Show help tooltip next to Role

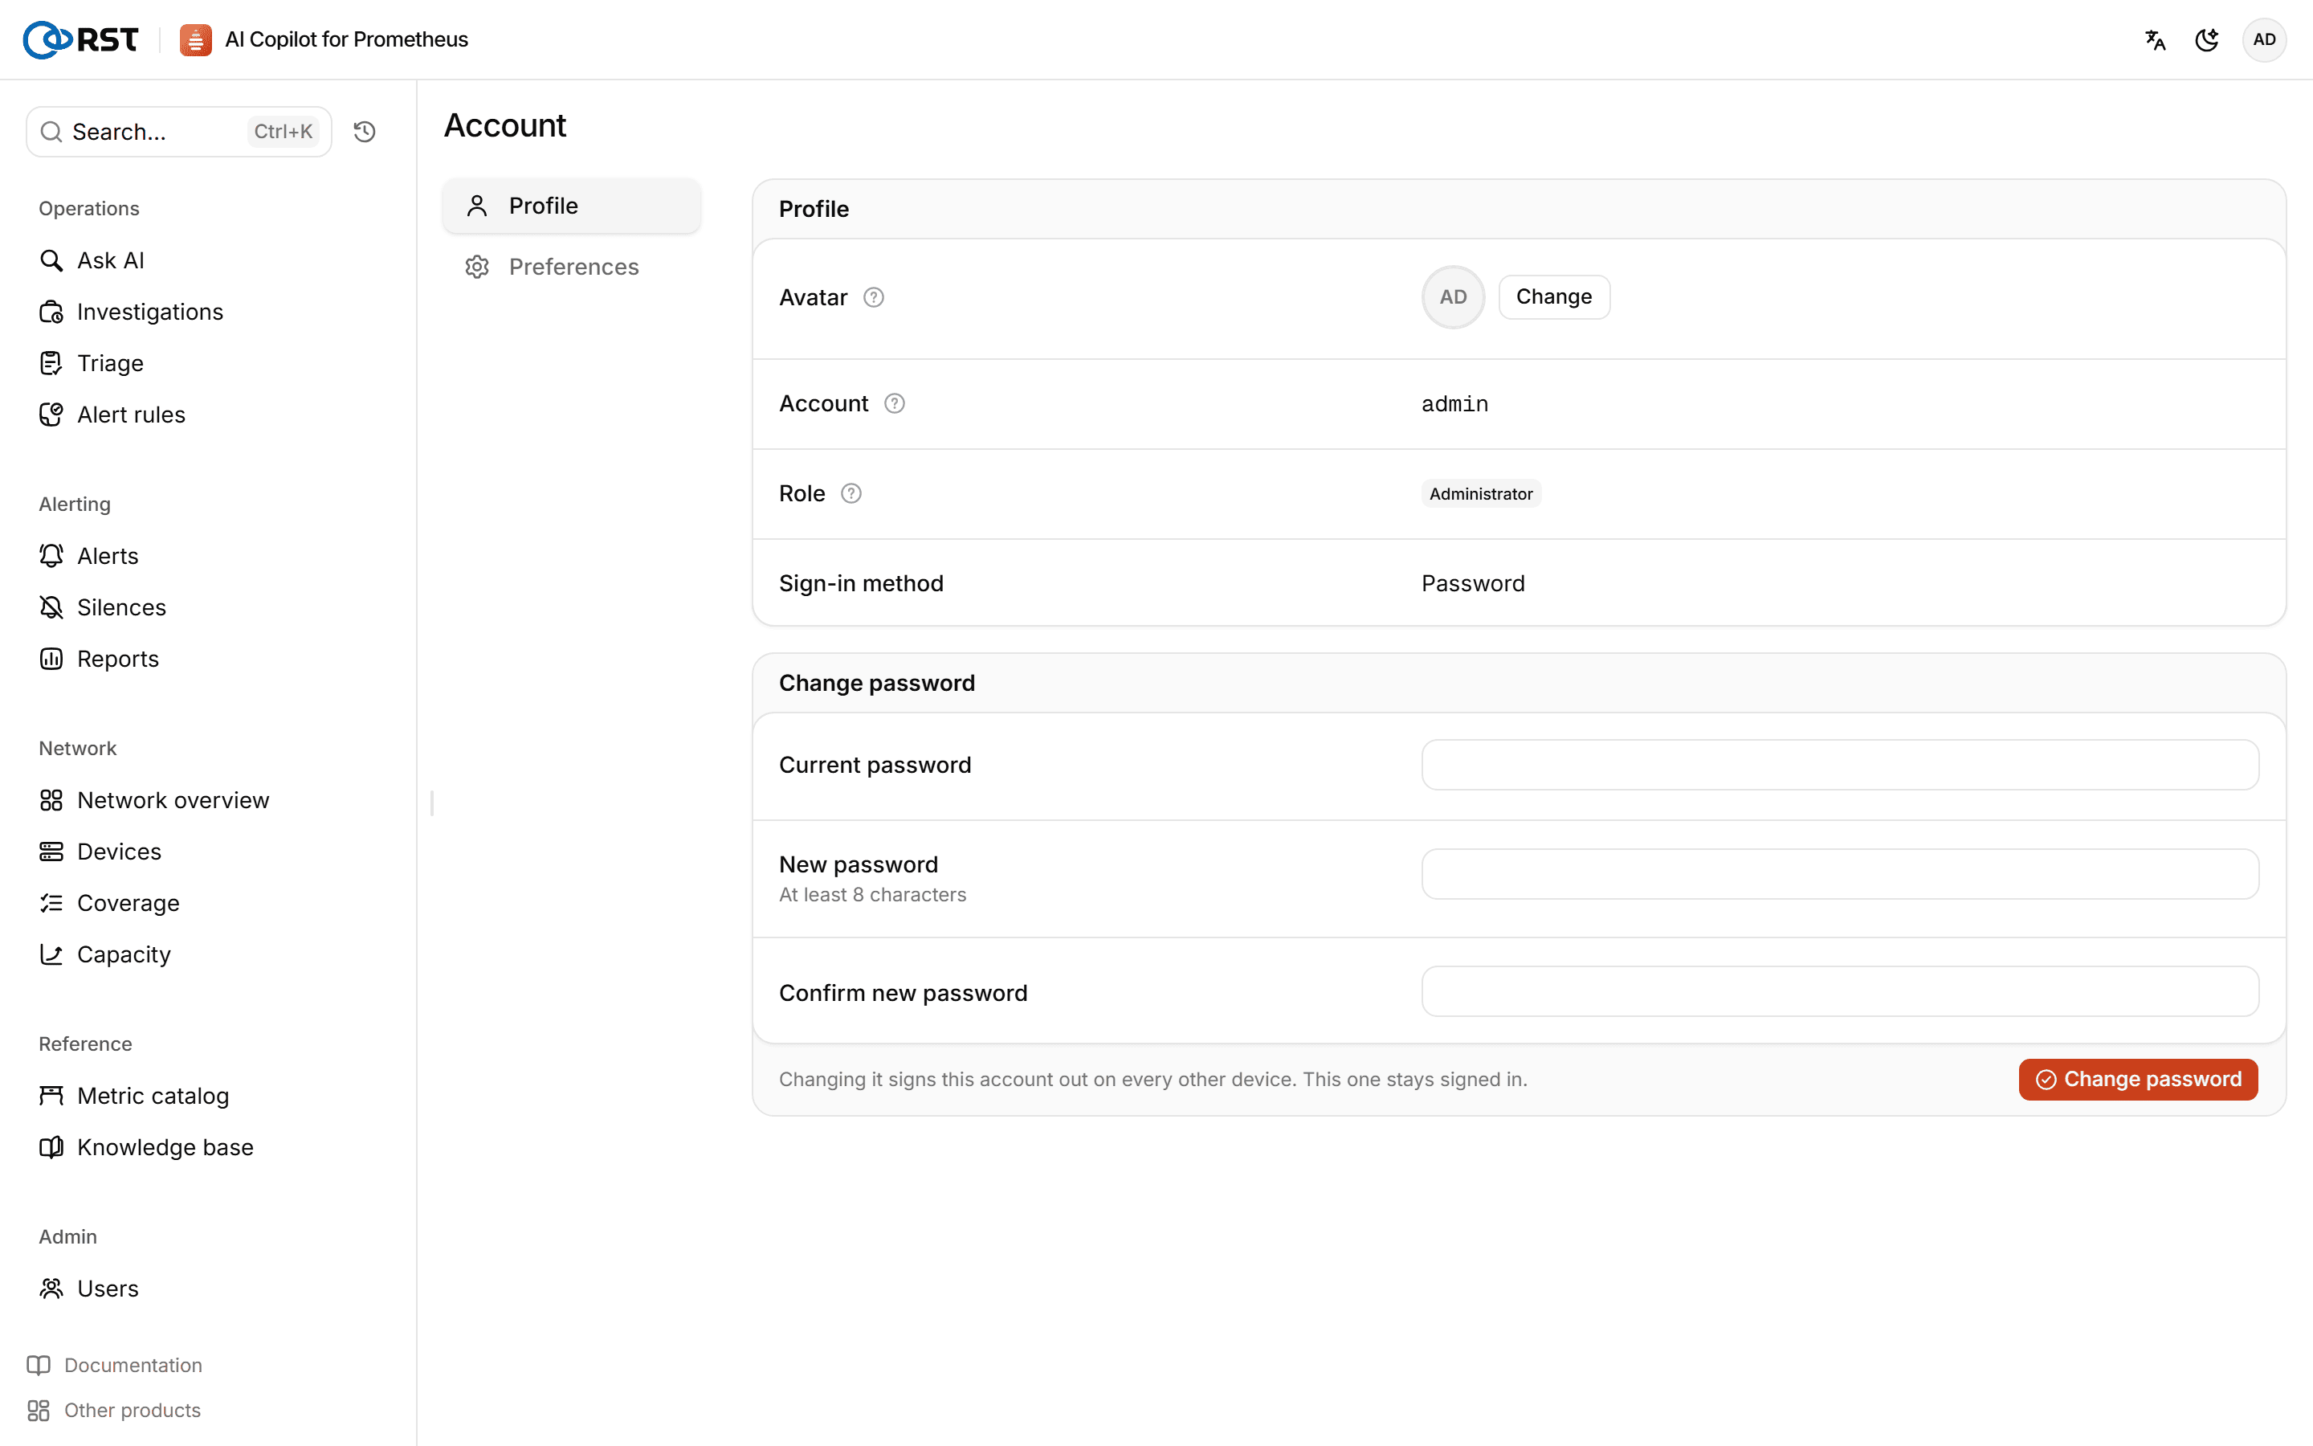coord(851,493)
